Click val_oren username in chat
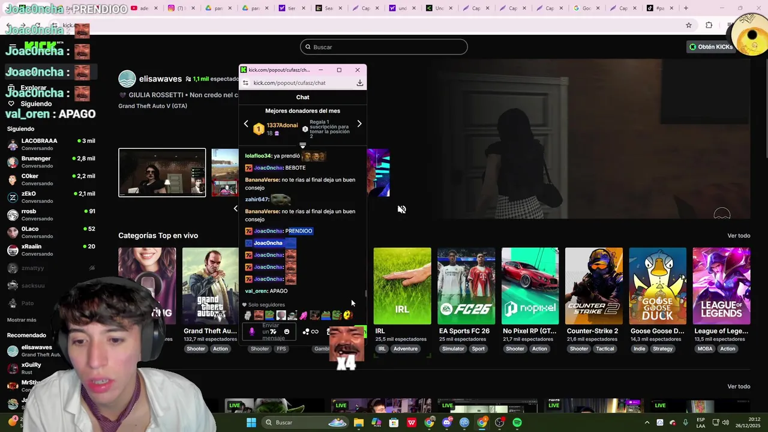The height and width of the screenshot is (432, 768). (256, 291)
